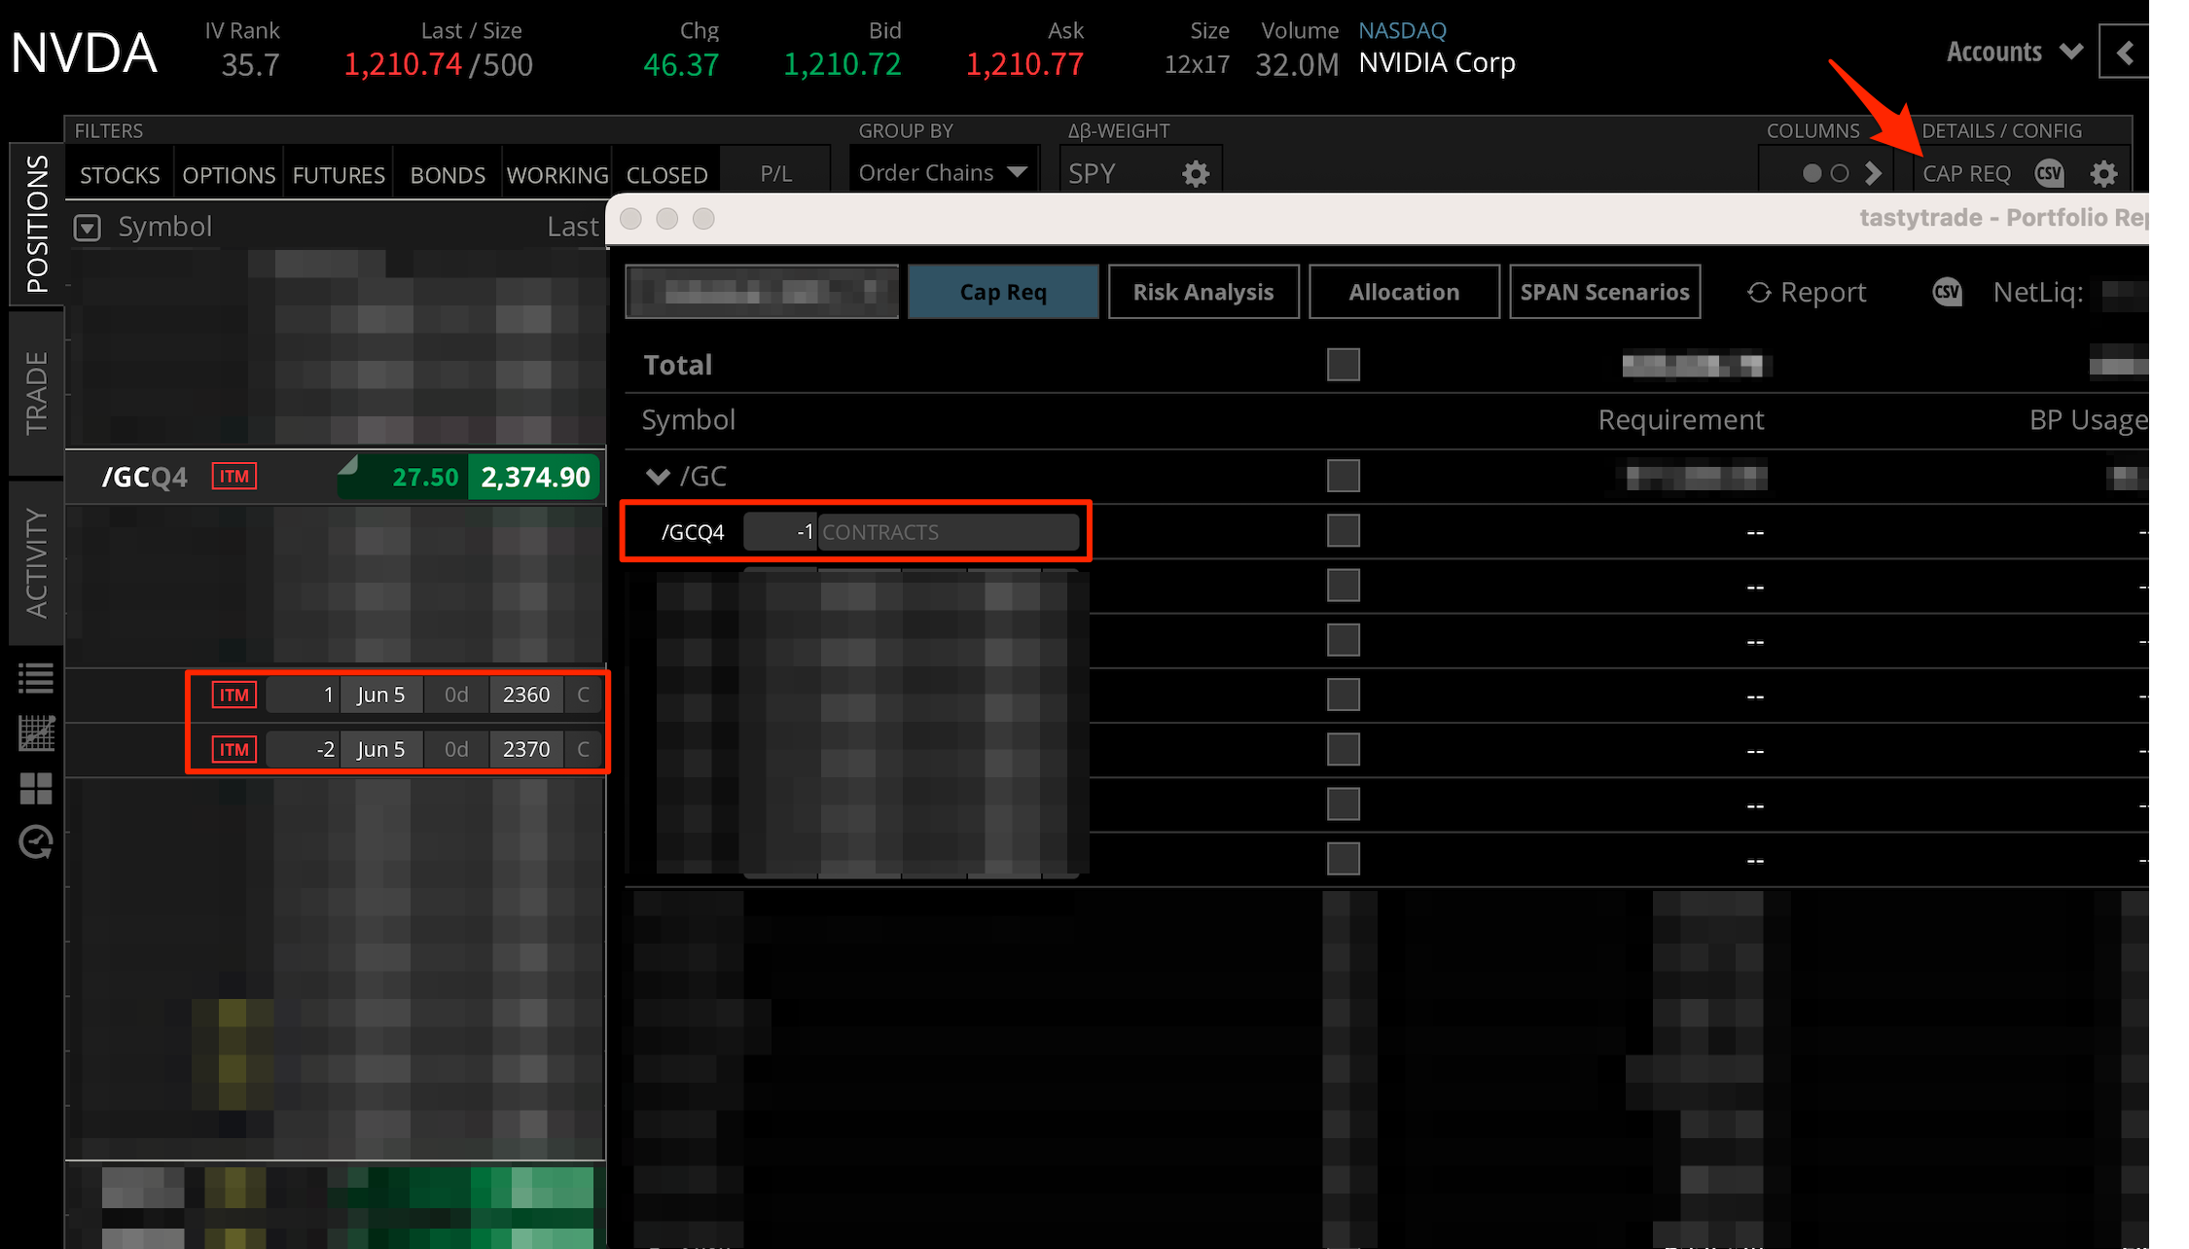The width and height of the screenshot is (2189, 1249).
Task: Open the settings gear in Details/Config
Action: point(2104,173)
